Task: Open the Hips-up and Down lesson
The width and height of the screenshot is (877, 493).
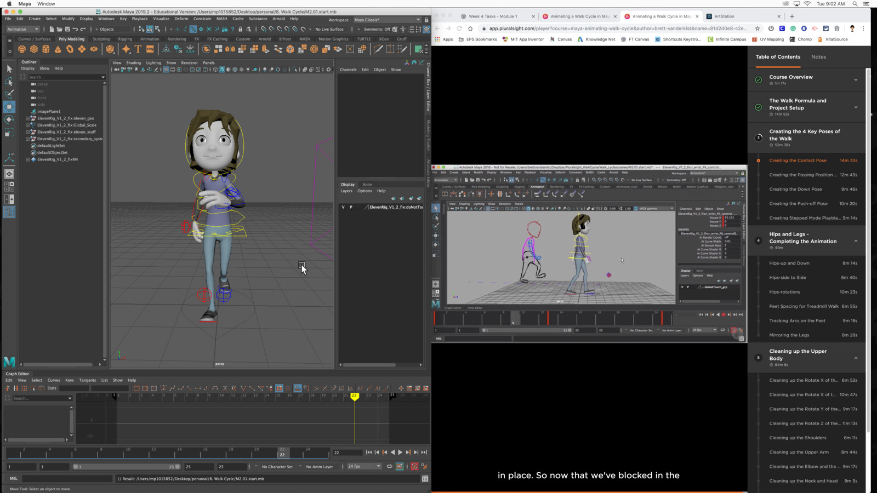Action: 788,263
